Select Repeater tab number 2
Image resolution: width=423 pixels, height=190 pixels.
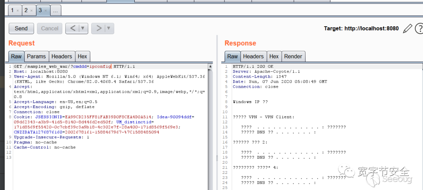[26, 11]
